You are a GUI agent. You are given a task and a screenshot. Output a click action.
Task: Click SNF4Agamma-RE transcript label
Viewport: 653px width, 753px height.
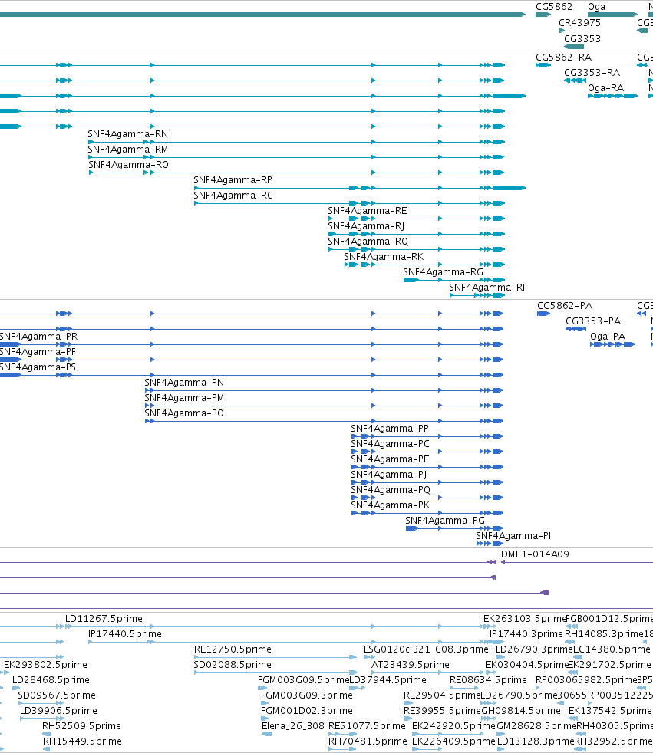click(367, 211)
